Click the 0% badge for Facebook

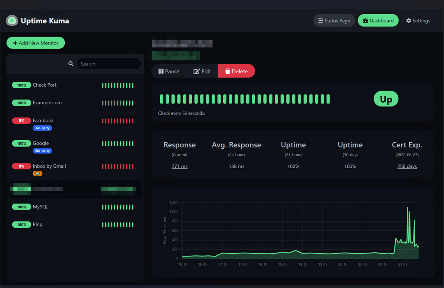pos(22,121)
